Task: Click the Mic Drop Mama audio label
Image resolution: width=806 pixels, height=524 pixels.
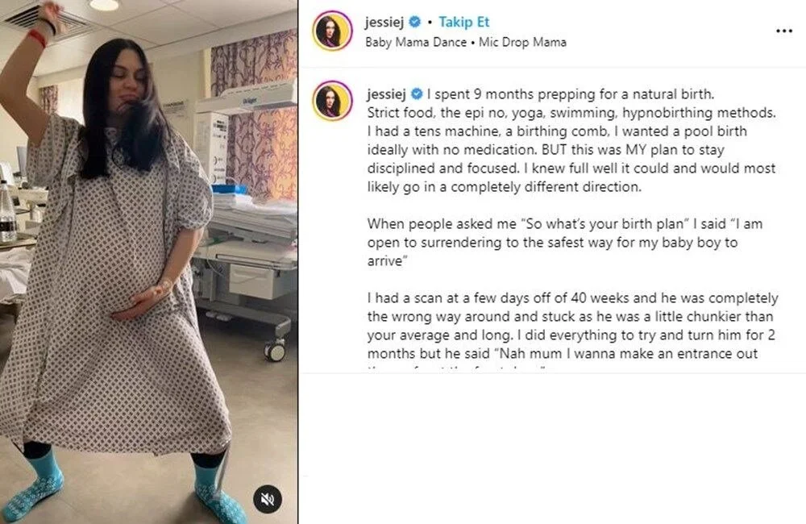Action: [522, 42]
